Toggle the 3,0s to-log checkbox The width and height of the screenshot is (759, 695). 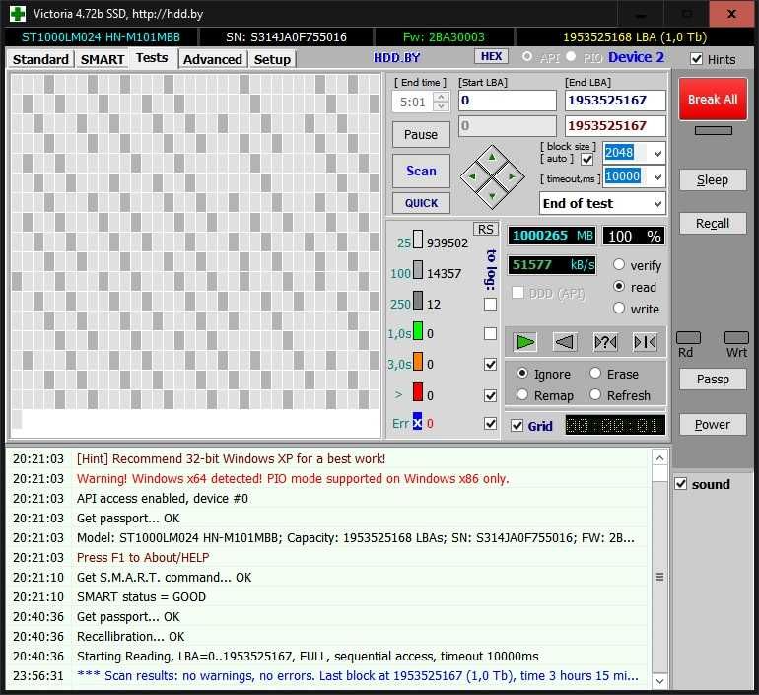[490, 364]
